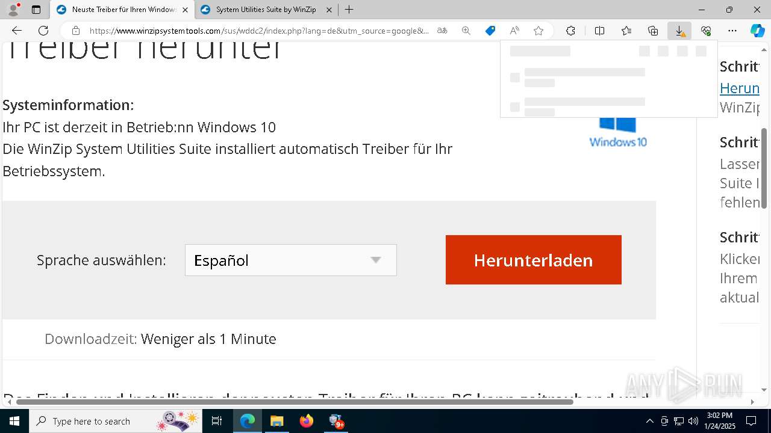Click the taskbar search box

(117, 421)
